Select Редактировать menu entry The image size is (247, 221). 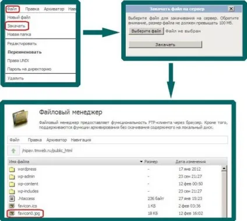click(x=22, y=44)
